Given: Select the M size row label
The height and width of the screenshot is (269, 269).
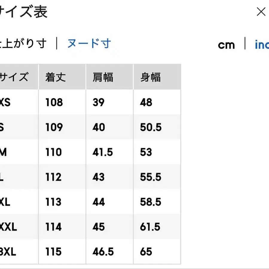Looking at the screenshot, I should pos(3,152).
